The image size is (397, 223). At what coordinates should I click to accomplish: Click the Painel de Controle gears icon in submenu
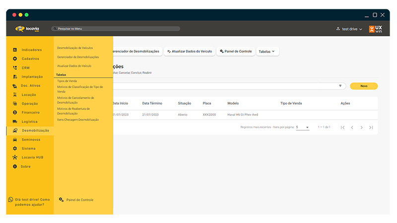point(61,200)
